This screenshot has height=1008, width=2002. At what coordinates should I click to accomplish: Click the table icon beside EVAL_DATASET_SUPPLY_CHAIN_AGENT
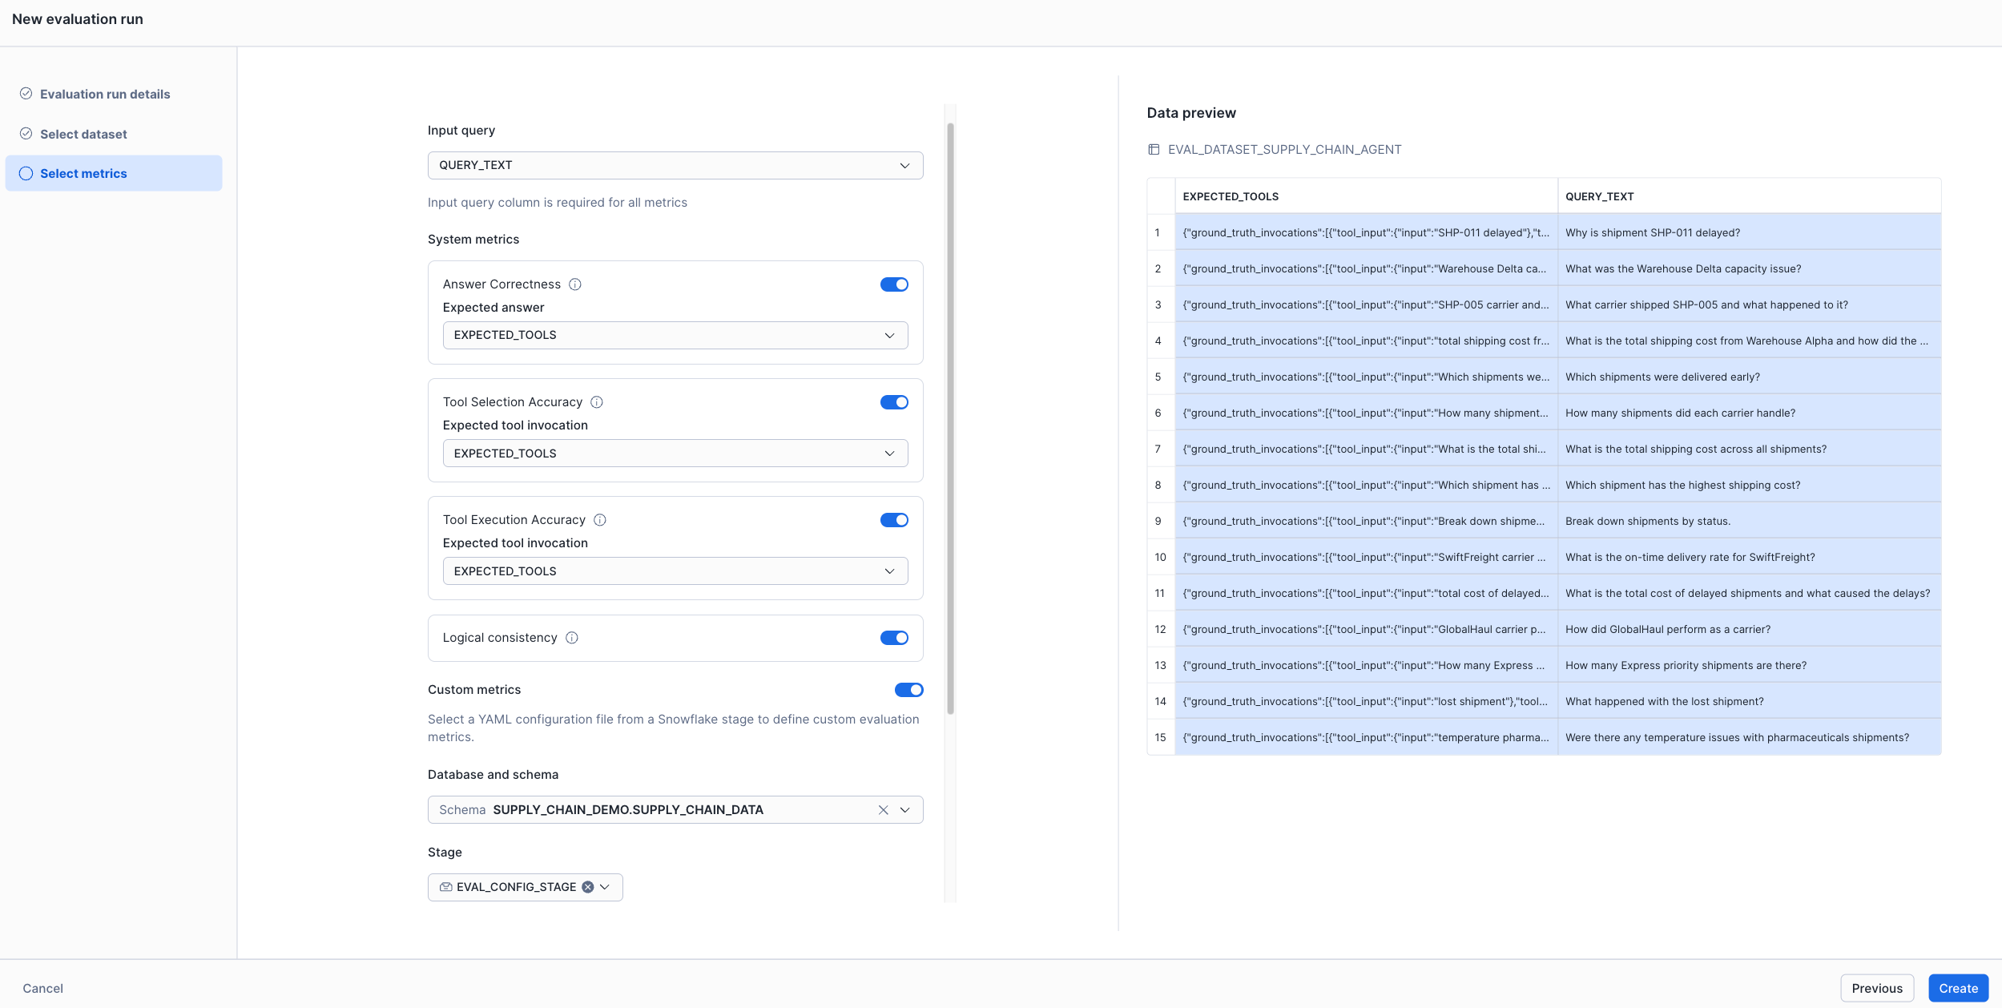(x=1154, y=149)
